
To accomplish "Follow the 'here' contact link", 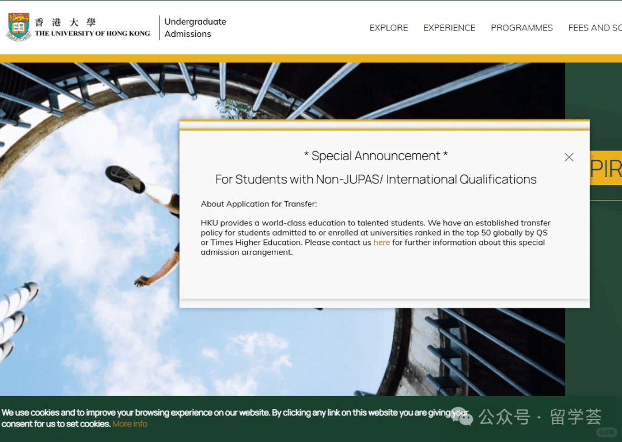I will [x=382, y=243].
